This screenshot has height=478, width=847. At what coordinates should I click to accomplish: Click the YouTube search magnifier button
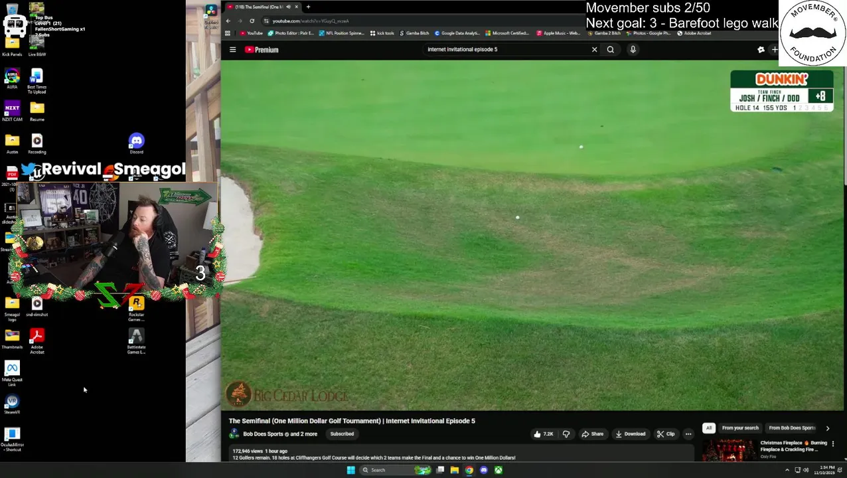point(611,49)
